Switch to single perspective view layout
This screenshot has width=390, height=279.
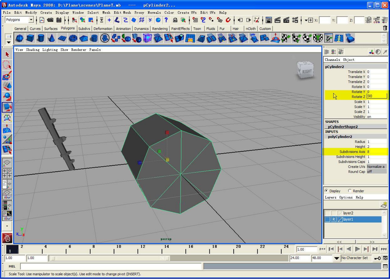click(x=7, y=163)
